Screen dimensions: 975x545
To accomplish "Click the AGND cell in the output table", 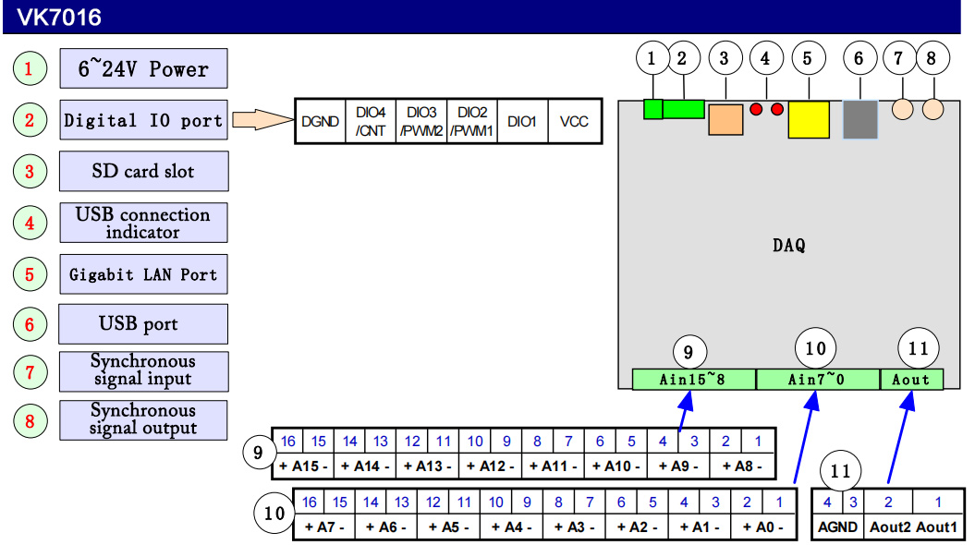I will click(x=839, y=527).
